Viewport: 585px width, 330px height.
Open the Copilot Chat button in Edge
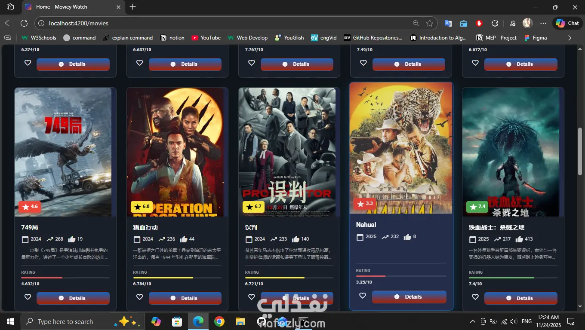click(x=567, y=23)
